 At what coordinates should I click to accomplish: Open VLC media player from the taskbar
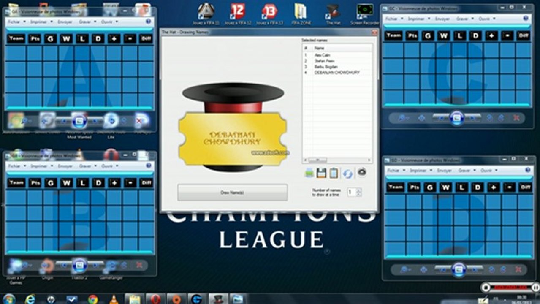[x=114, y=299]
